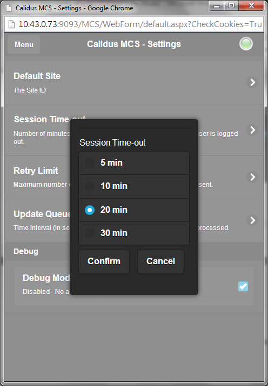Expand Update Queue setting arrow
The image size is (268, 386).
pos(252,220)
